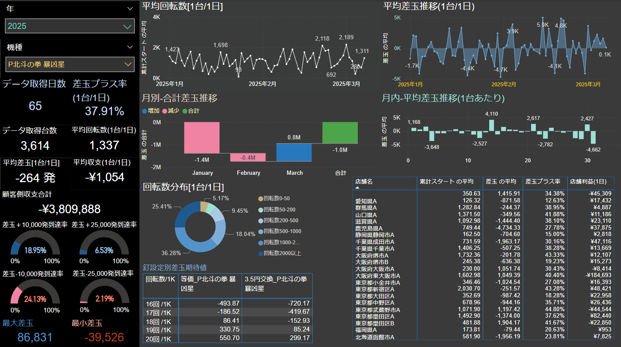Click the 差玉＋10,000発到達率 gauge

click(x=35, y=244)
